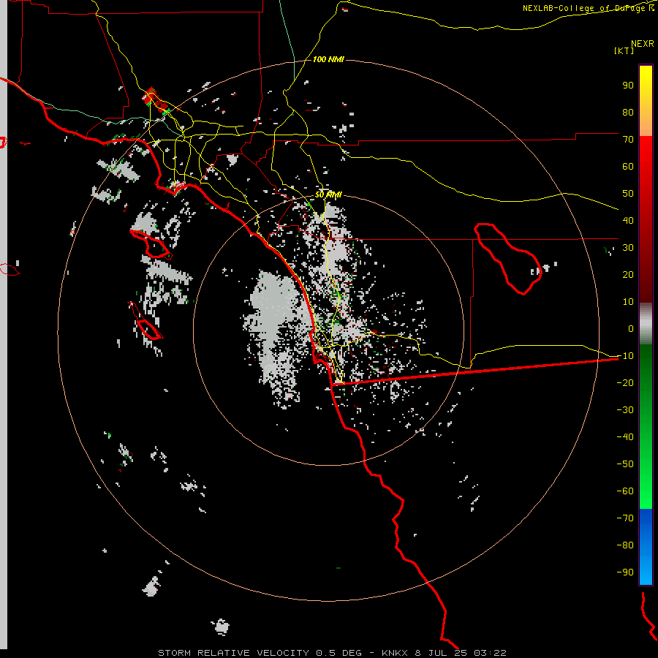Click the -70 value on the velocity legend
Viewport: 658px width, 658px height.
(x=625, y=518)
